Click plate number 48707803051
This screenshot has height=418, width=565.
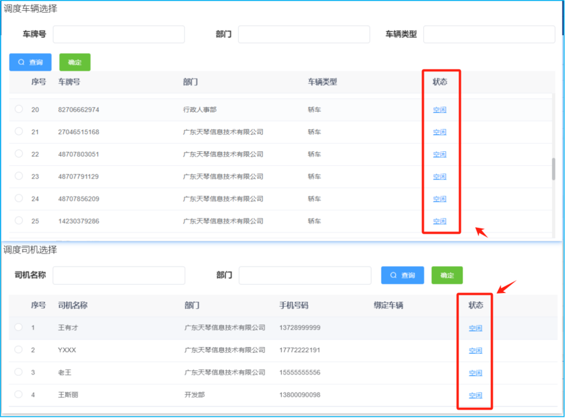click(78, 154)
